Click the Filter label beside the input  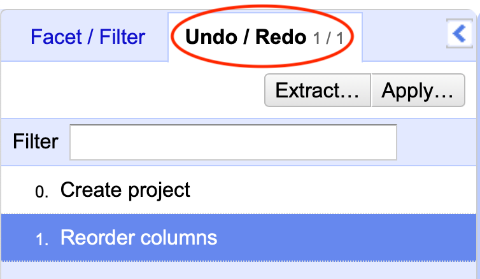36,141
